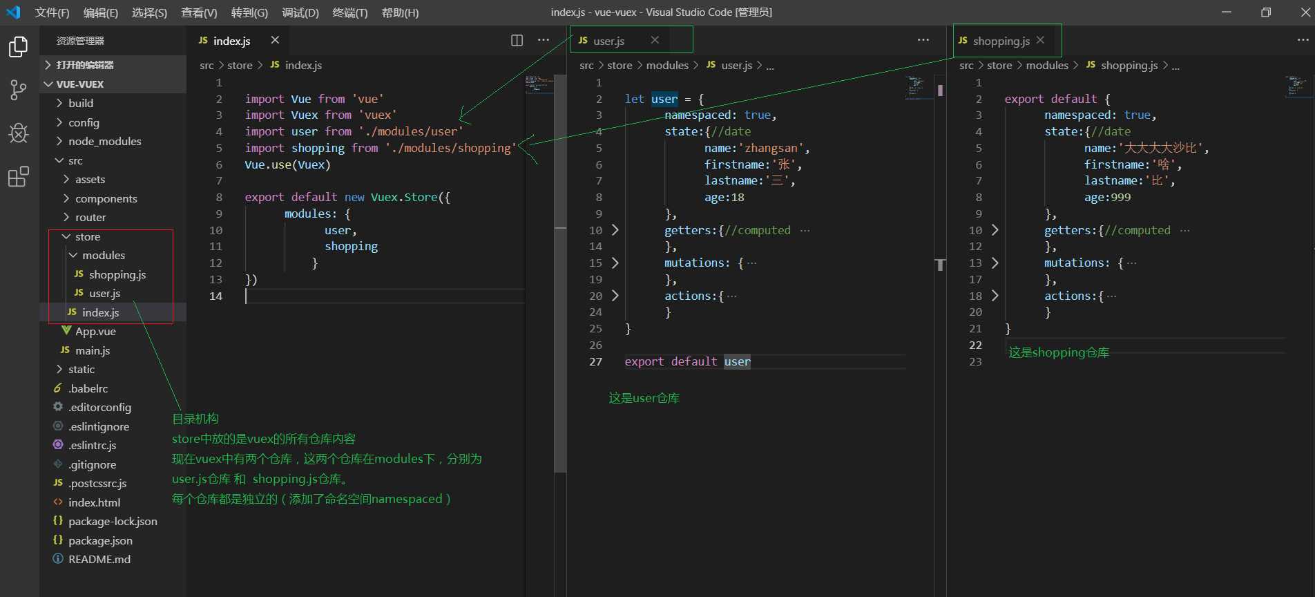The image size is (1315, 597).
Task: Expand the router folder
Action: 113,217
